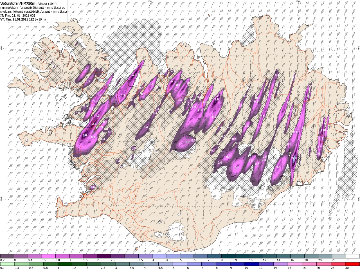
Task: Select snow scale swatch between 0.2 and 0.3
Action: pos(7,256)
